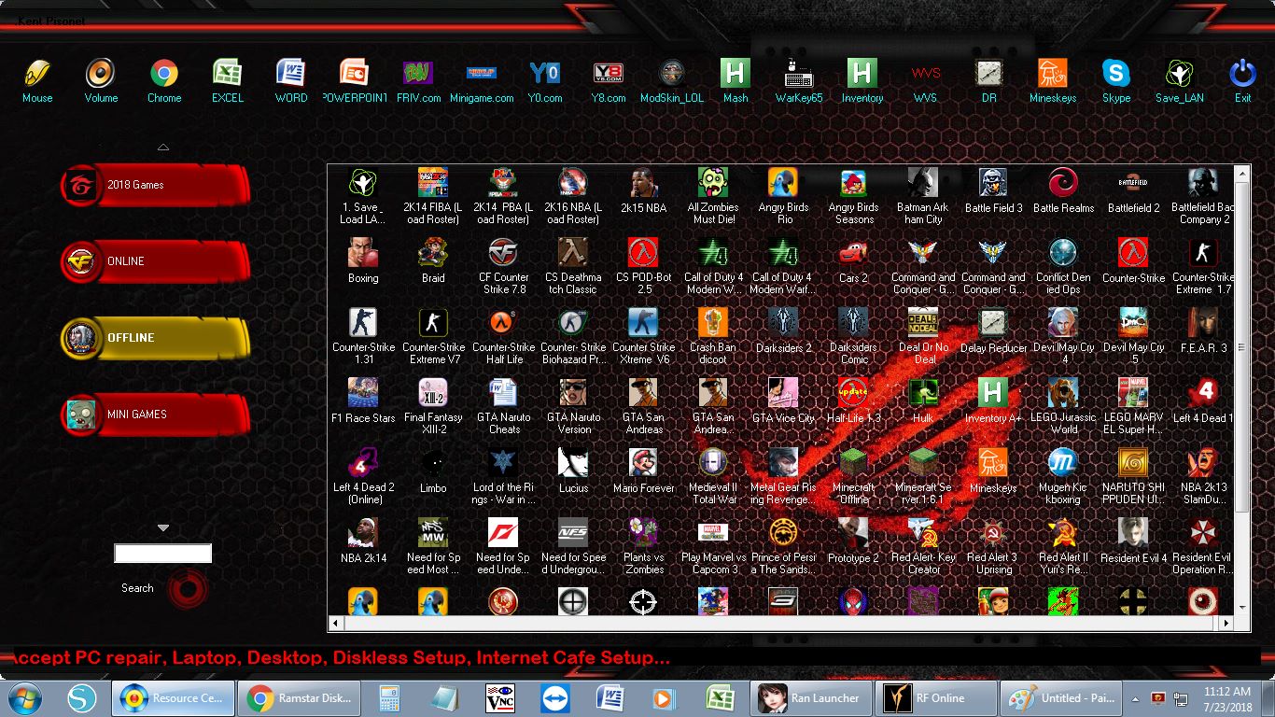Image resolution: width=1275 pixels, height=717 pixels.
Task: Launch Plants vs Zombies
Action: [643, 546]
